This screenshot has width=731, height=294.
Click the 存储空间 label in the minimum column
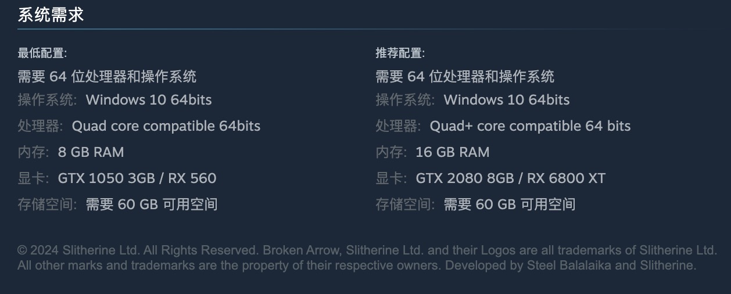pyautogui.click(x=46, y=205)
